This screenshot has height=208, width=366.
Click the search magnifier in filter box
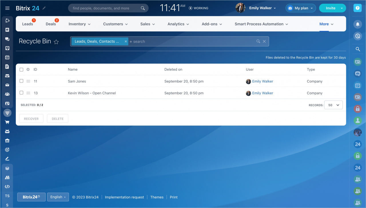[258, 41]
